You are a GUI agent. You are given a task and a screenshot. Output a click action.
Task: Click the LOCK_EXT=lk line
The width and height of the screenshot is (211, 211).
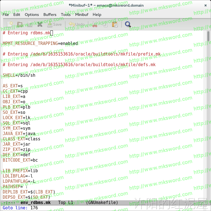tap(16, 118)
